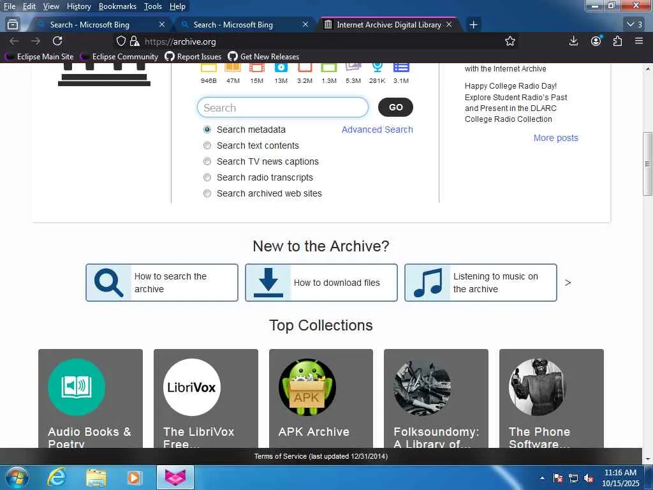Open the Help menu
The width and height of the screenshot is (653, 490).
pyautogui.click(x=177, y=6)
